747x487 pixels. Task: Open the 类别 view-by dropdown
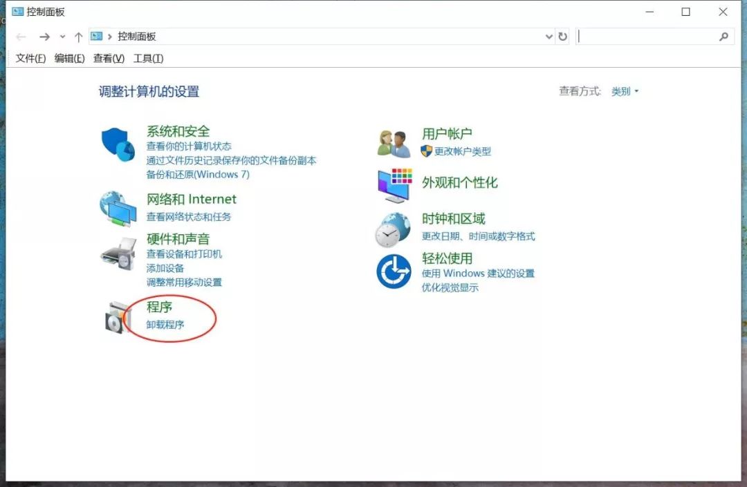(x=625, y=91)
